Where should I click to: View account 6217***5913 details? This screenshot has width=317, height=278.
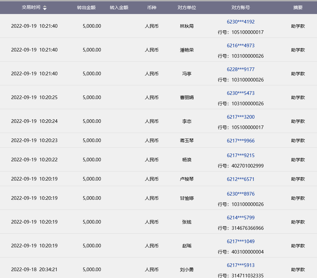click(241, 265)
